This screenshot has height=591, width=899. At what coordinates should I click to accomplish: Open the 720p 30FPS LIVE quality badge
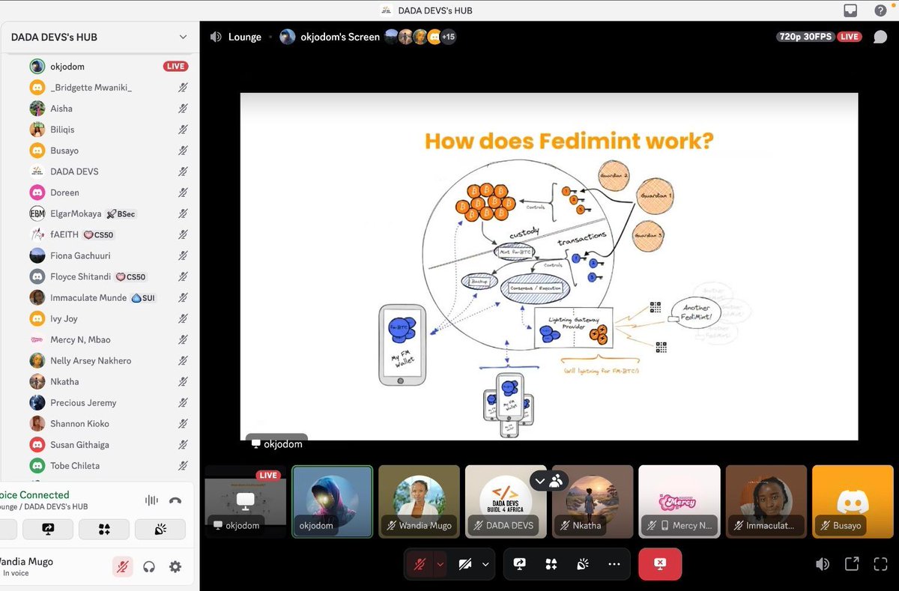819,37
